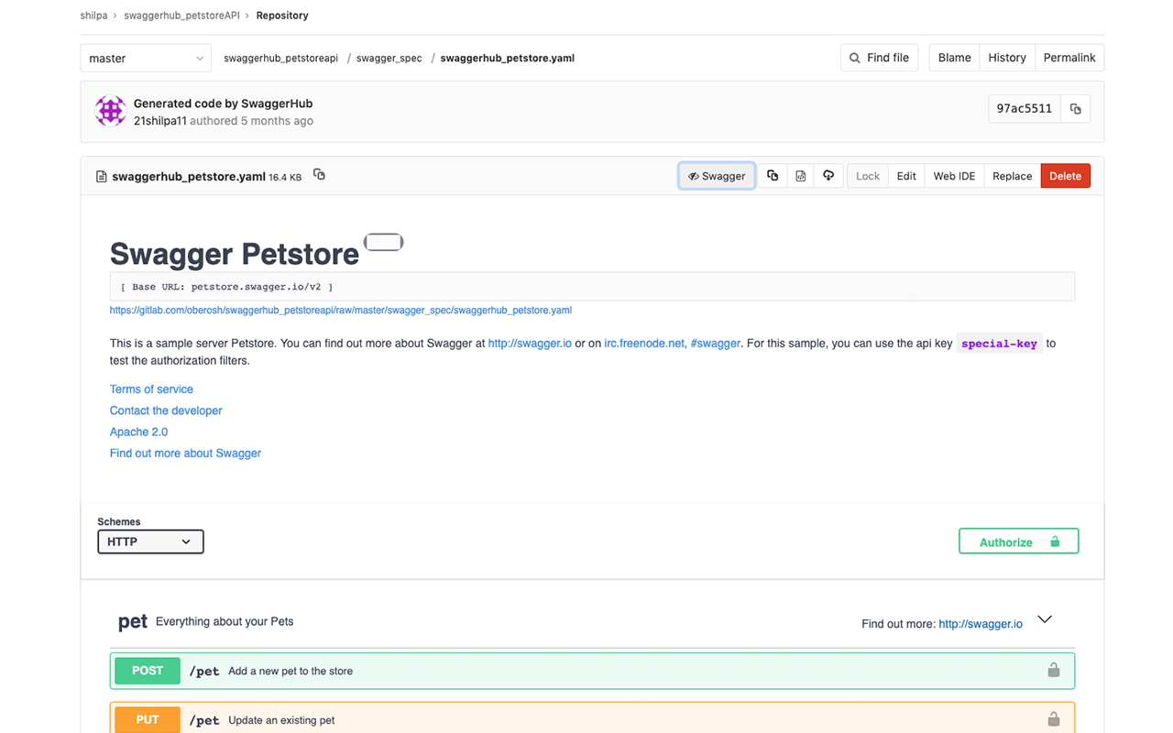Open the master branch dropdown
1173x733 pixels.
[x=146, y=58]
